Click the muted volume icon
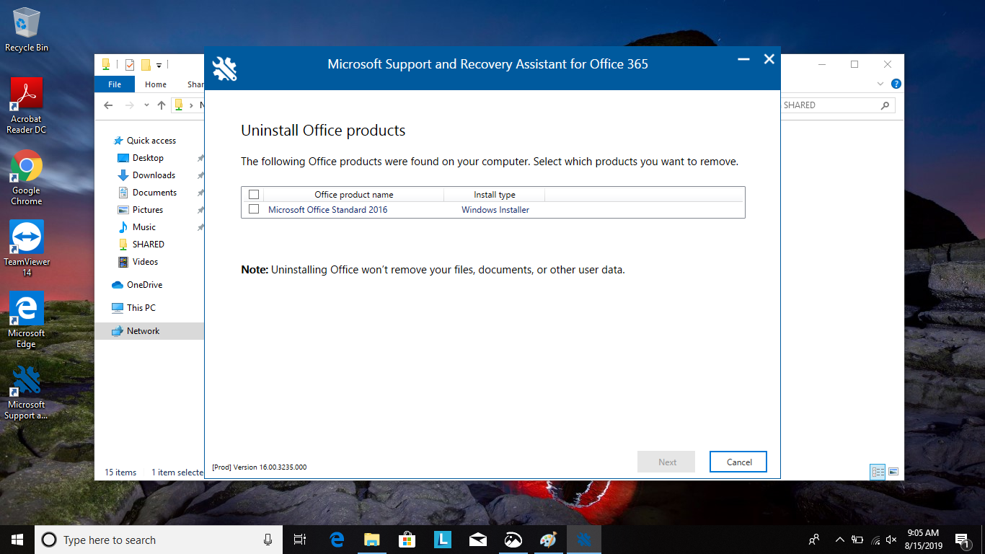The width and height of the screenshot is (985, 554). point(892,540)
